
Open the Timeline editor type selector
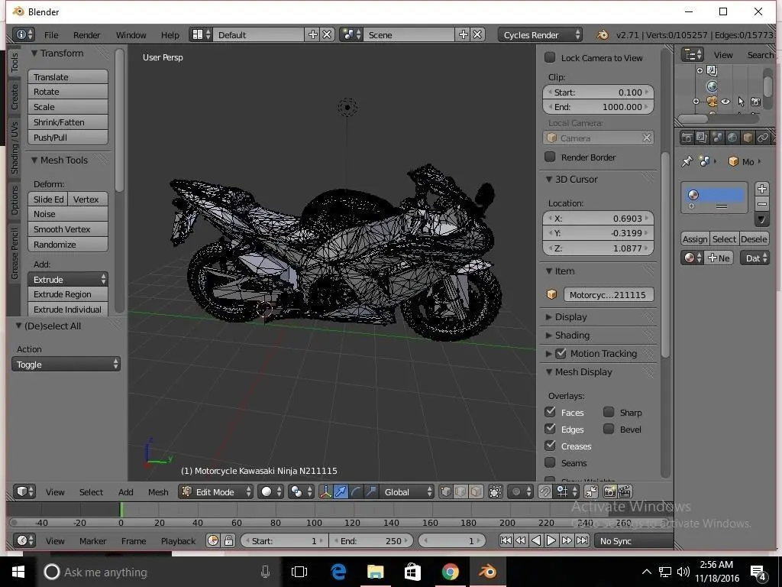(24, 540)
